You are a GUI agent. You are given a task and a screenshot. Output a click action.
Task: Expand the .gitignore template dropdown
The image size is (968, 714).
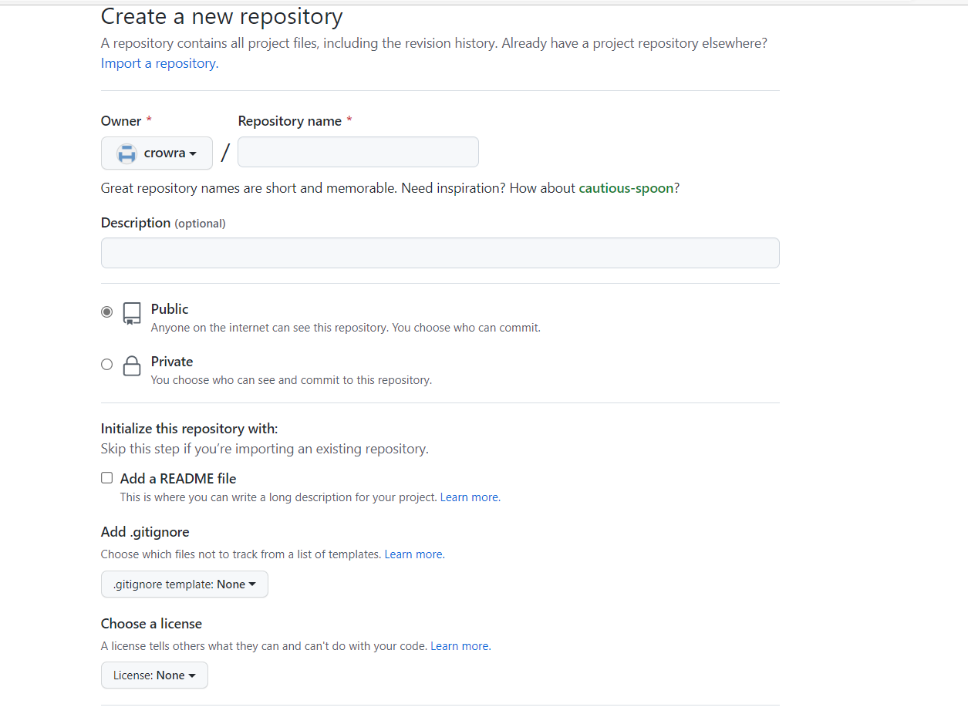click(184, 584)
